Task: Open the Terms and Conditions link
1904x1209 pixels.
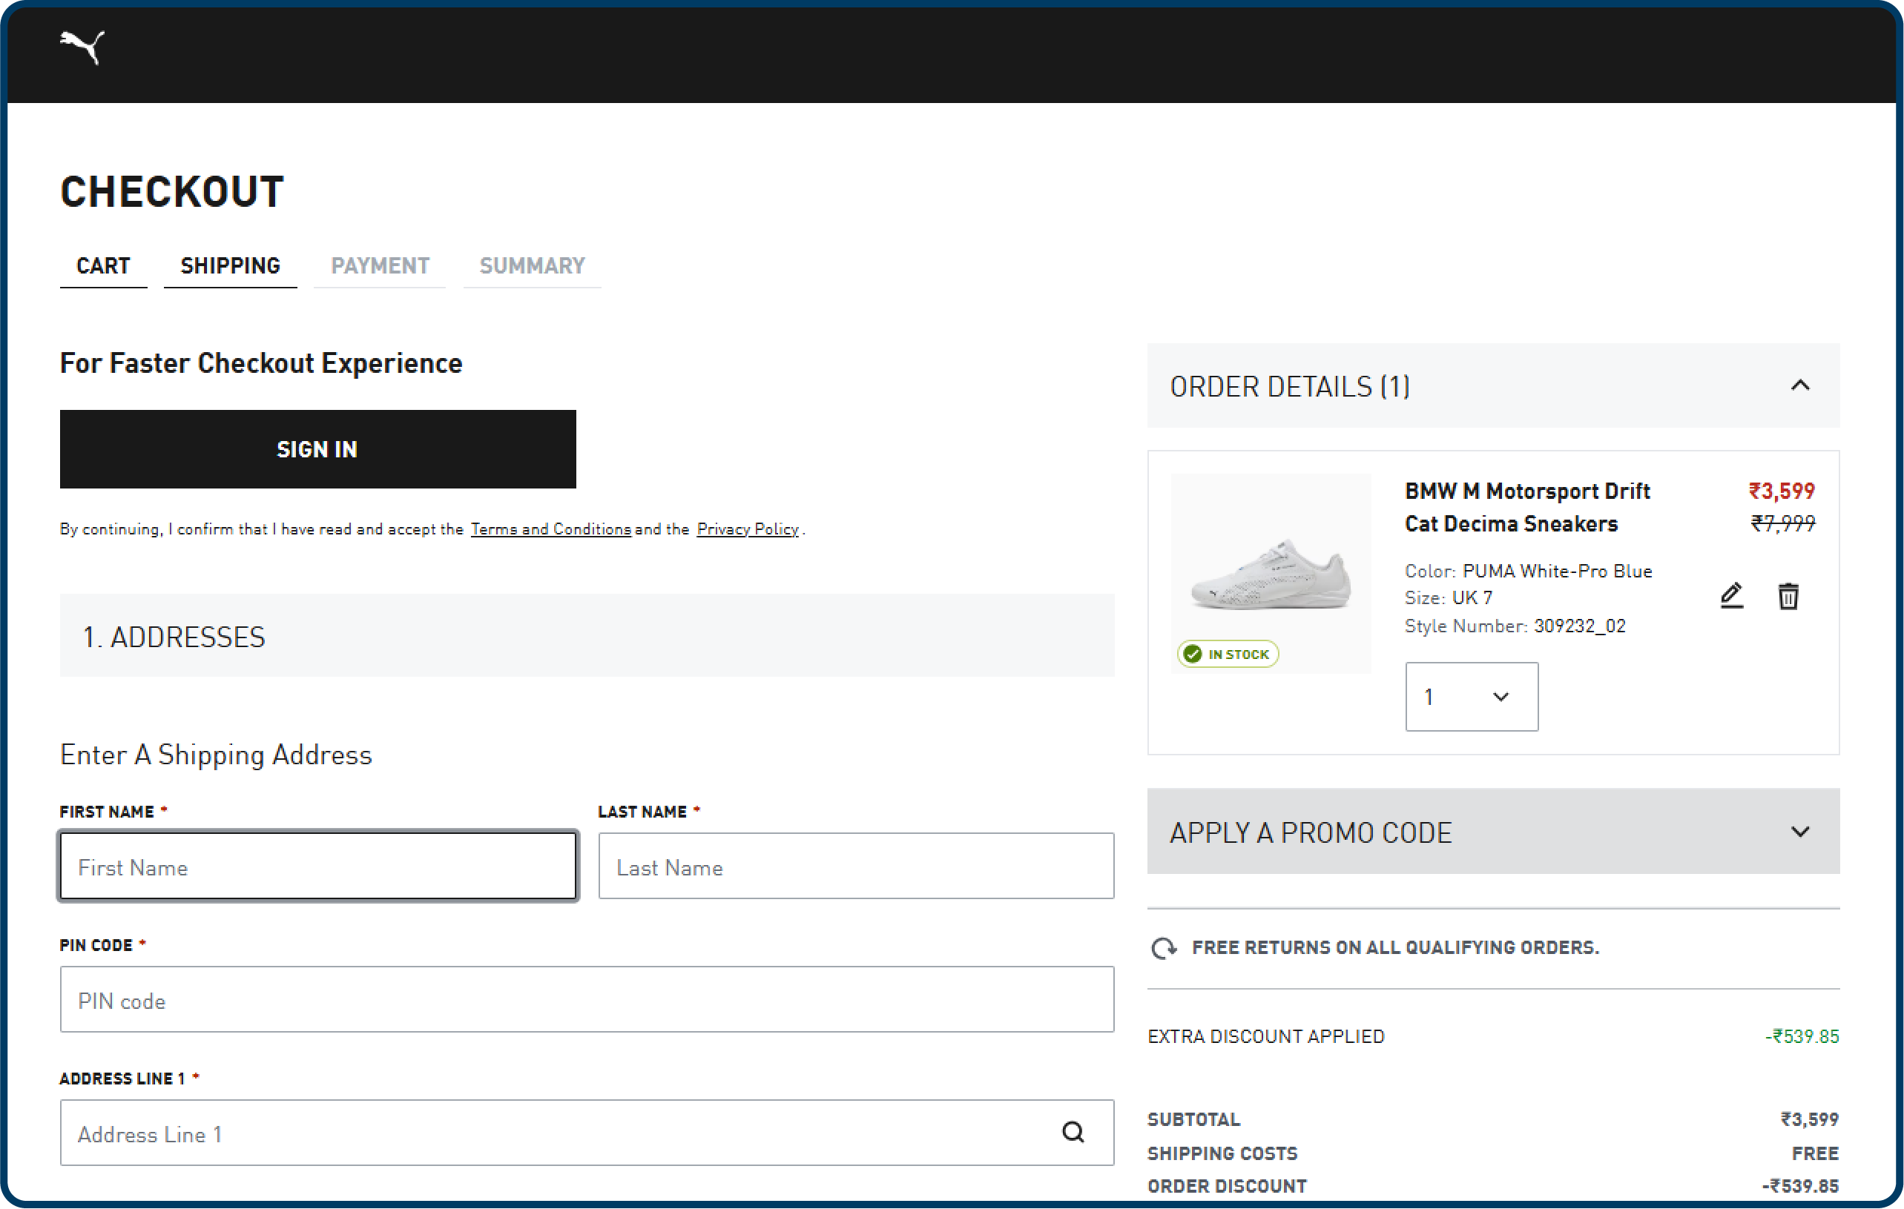Action: point(550,529)
